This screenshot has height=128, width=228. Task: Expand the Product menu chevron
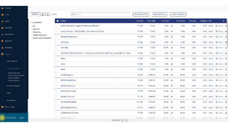pos(25,8)
